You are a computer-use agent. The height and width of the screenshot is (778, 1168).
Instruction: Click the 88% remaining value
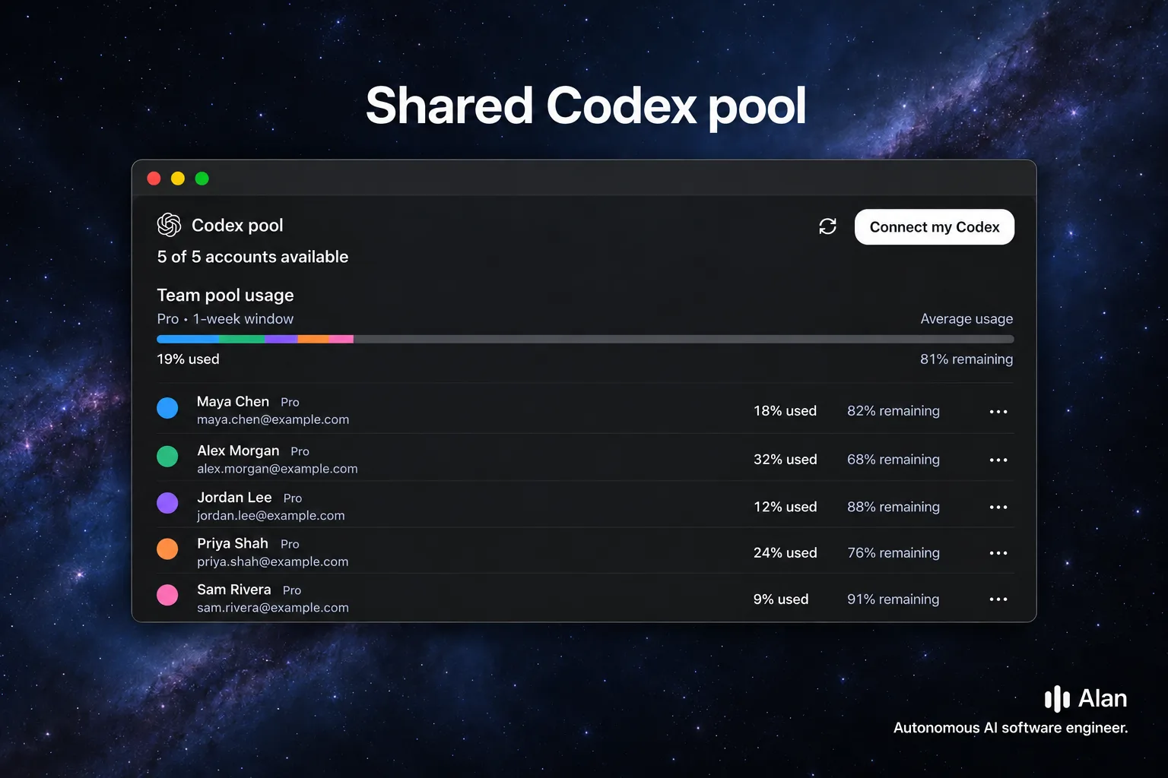tap(893, 507)
